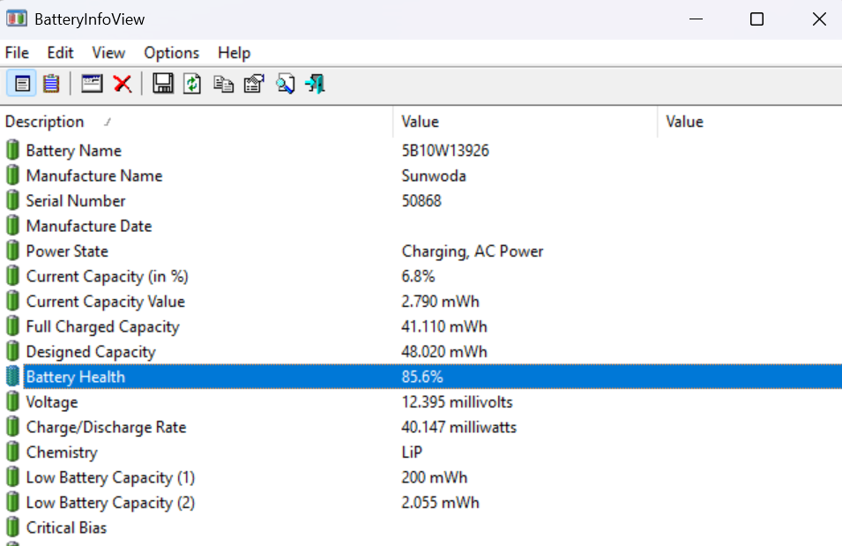This screenshot has width=842, height=546.
Task: Open the Options menu
Action: pyautogui.click(x=171, y=53)
